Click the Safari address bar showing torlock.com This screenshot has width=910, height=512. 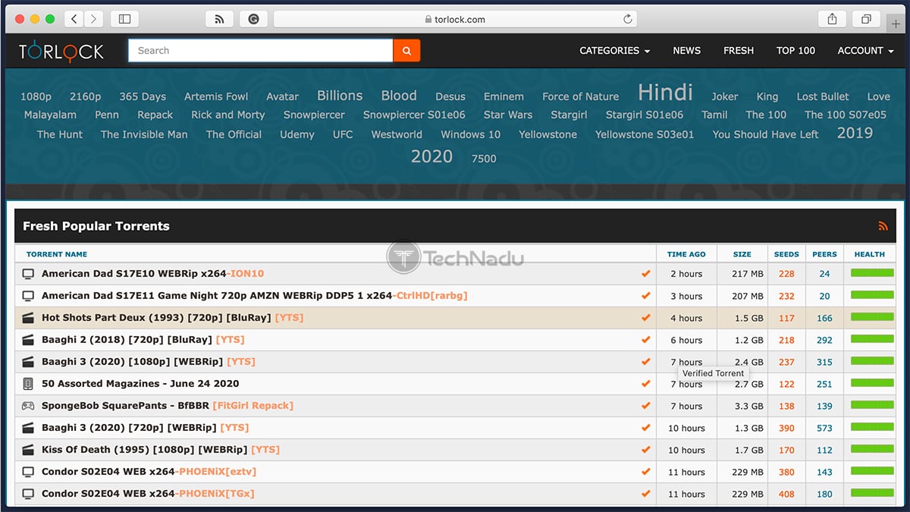click(x=455, y=19)
